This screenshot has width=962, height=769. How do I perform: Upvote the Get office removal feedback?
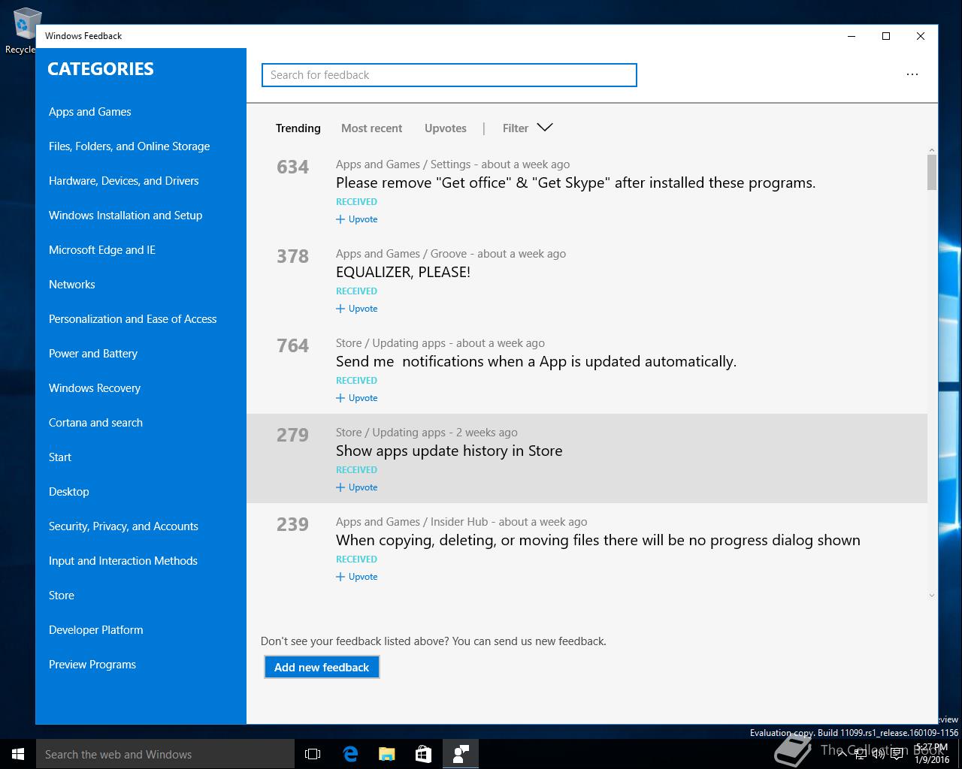357,219
